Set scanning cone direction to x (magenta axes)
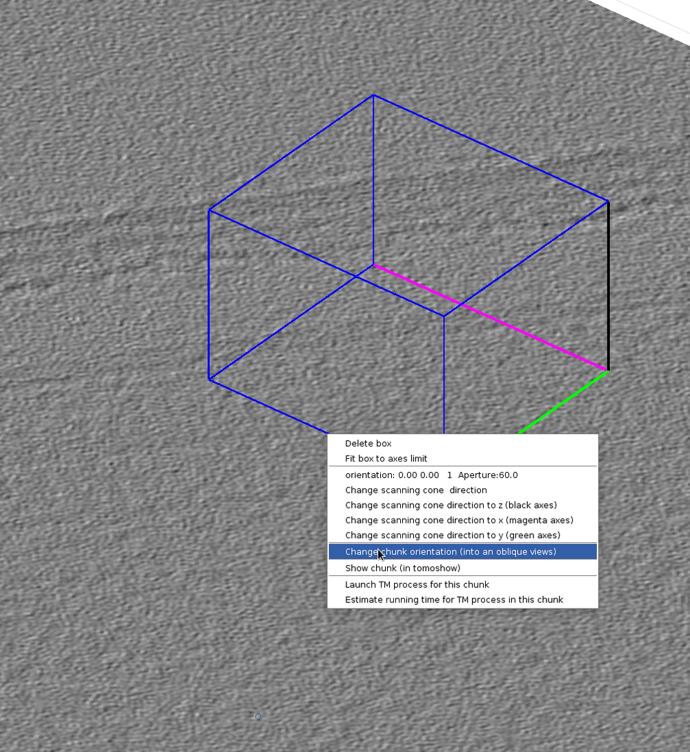The width and height of the screenshot is (690, 752). point(459,521)
